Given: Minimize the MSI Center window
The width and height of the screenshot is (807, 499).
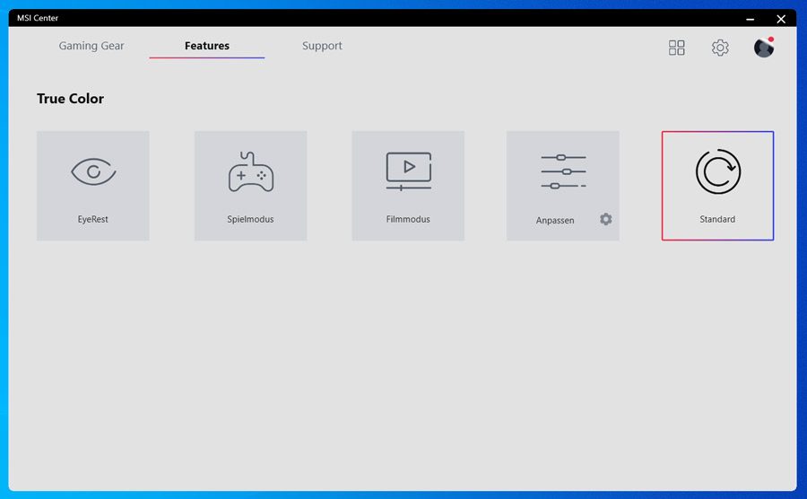Looking at the screenshot, I should click(x=750, y=19).
